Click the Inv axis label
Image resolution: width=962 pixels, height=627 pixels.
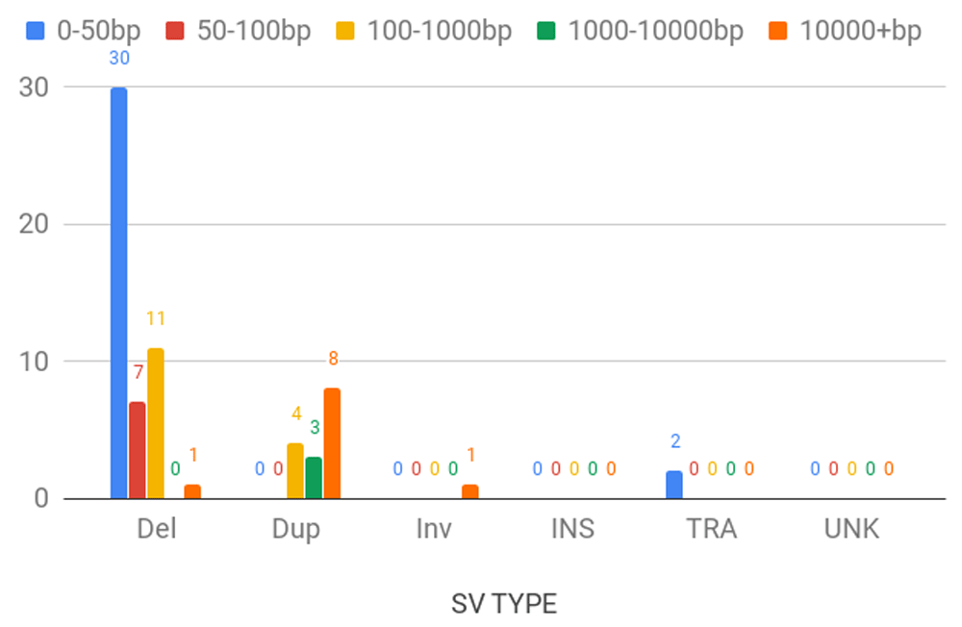[x=434, y=528]
